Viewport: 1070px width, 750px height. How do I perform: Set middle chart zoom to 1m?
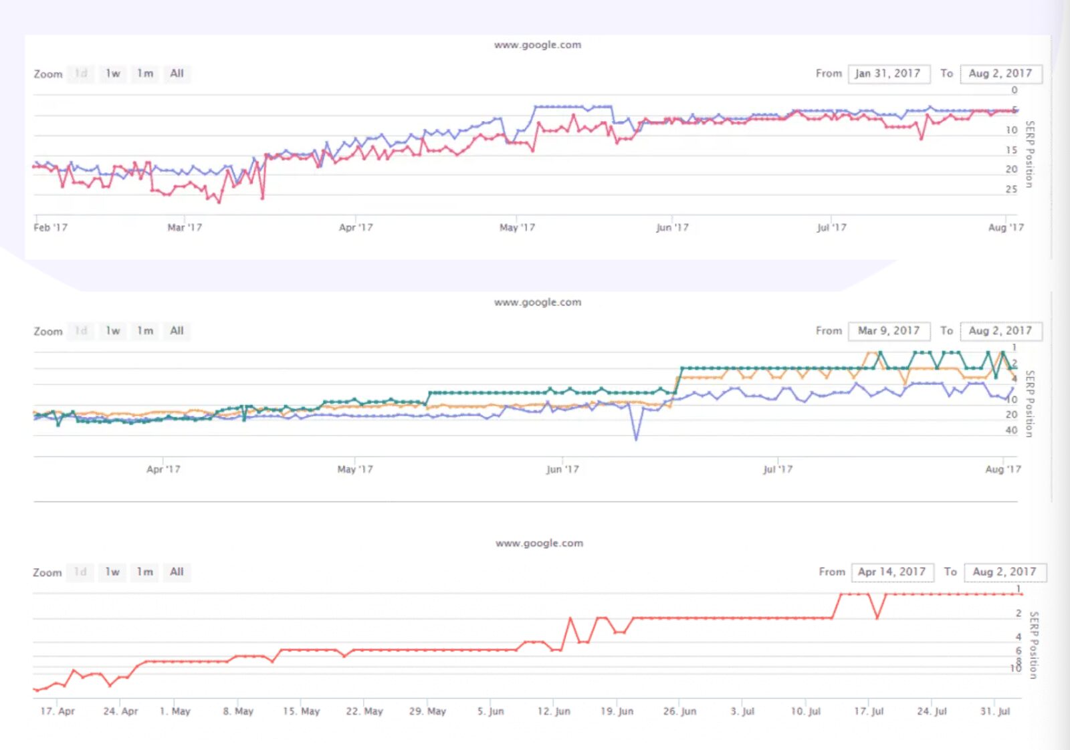point(145,331)
